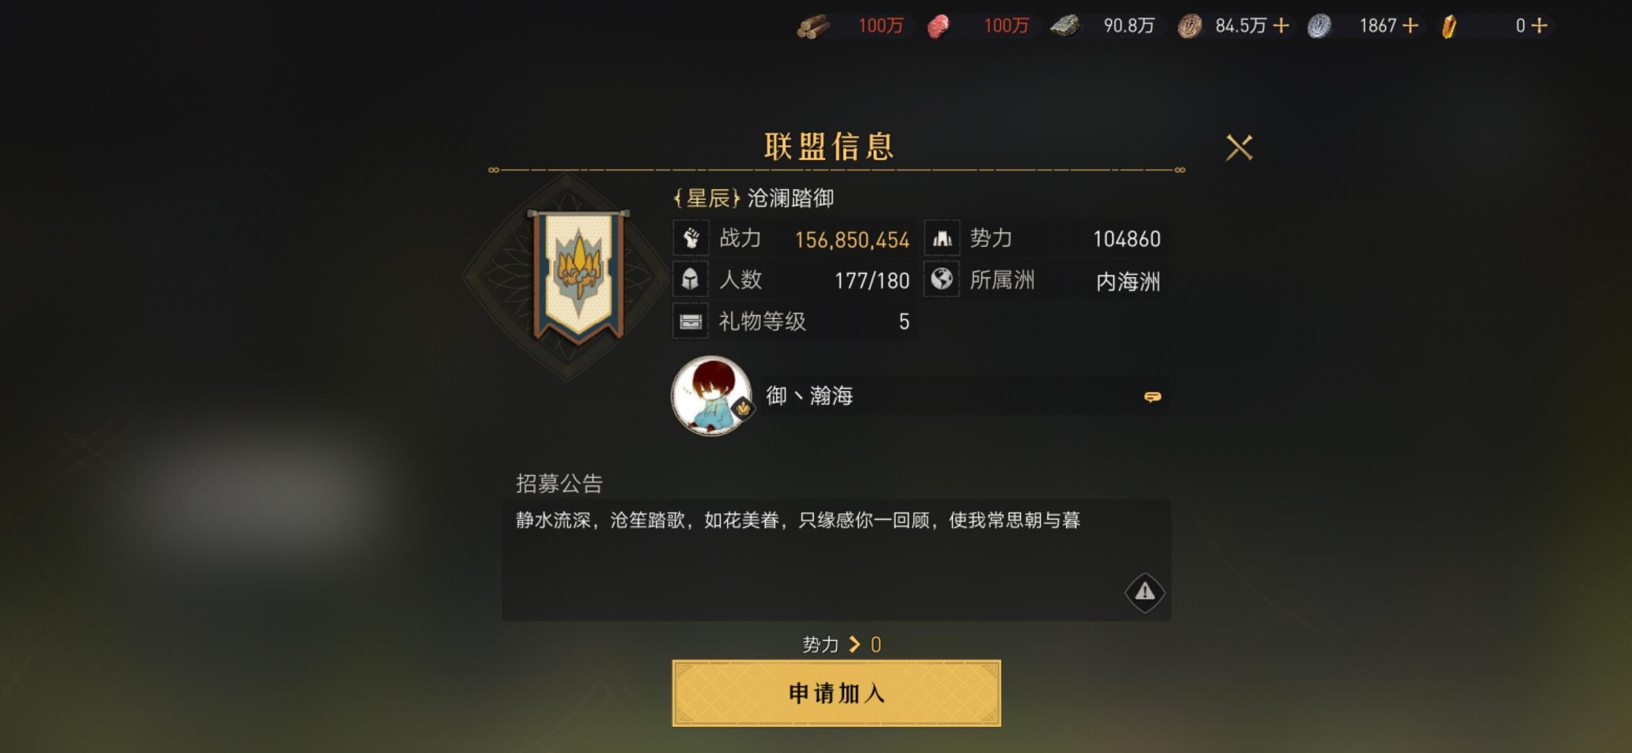This screenshot has height=753, width=1632.
Task: Click the fist power icon beside 战力
Action: [x=691, y=238]
